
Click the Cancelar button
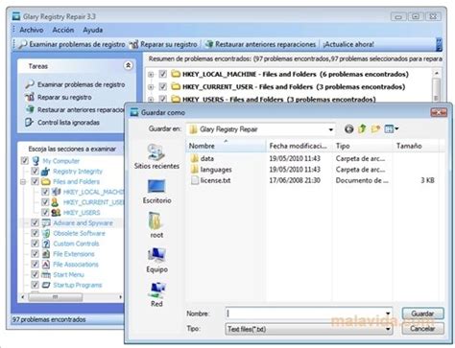point(422,329)
